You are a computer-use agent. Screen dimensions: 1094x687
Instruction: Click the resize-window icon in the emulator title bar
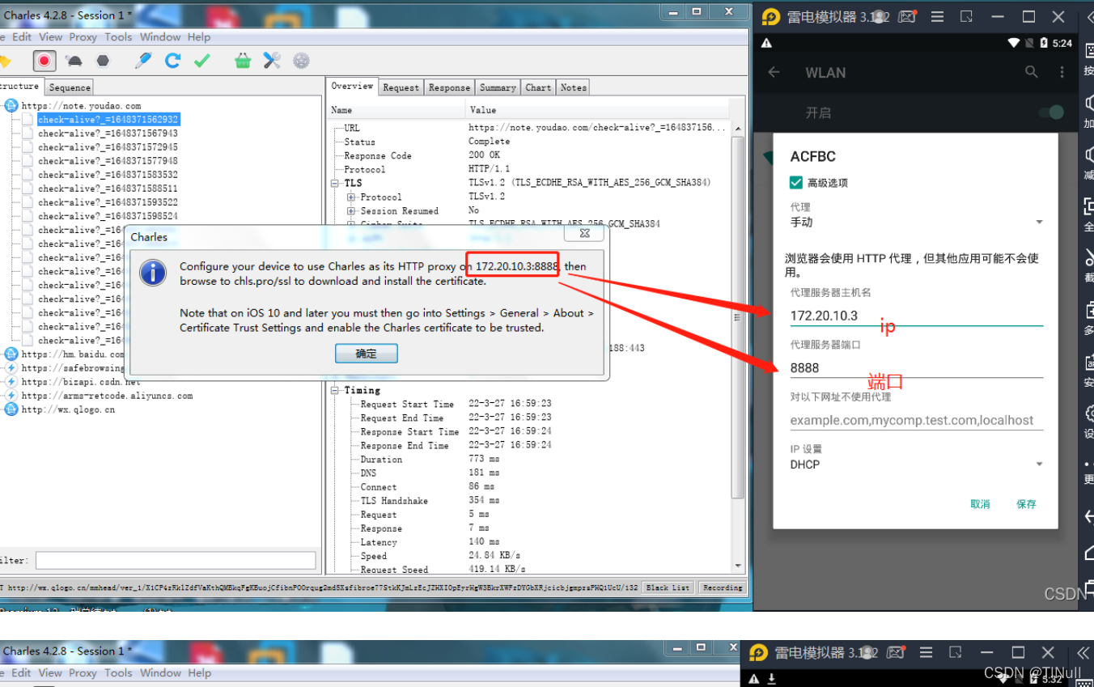click(966, 17)
